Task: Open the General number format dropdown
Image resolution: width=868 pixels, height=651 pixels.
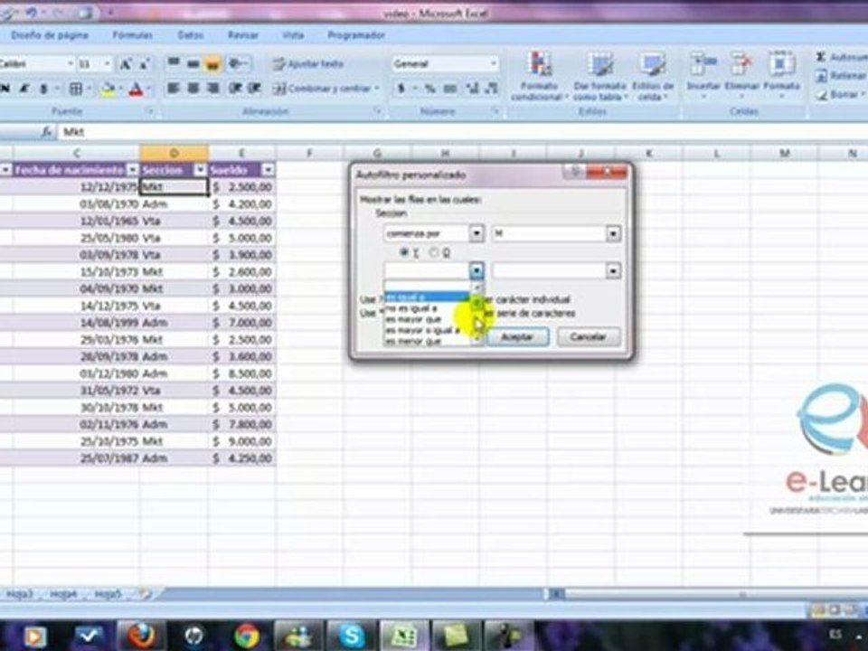Action: [x=493, y=63]
